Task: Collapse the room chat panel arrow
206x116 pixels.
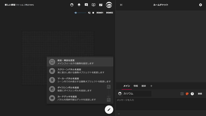Action: pyautogui.click(x=121, y=5)
